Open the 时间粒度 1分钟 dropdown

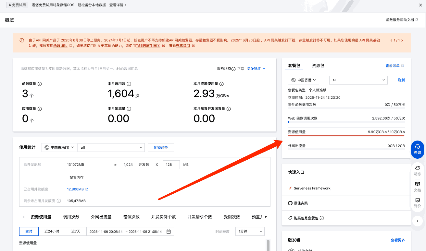(x=250, y=232)
